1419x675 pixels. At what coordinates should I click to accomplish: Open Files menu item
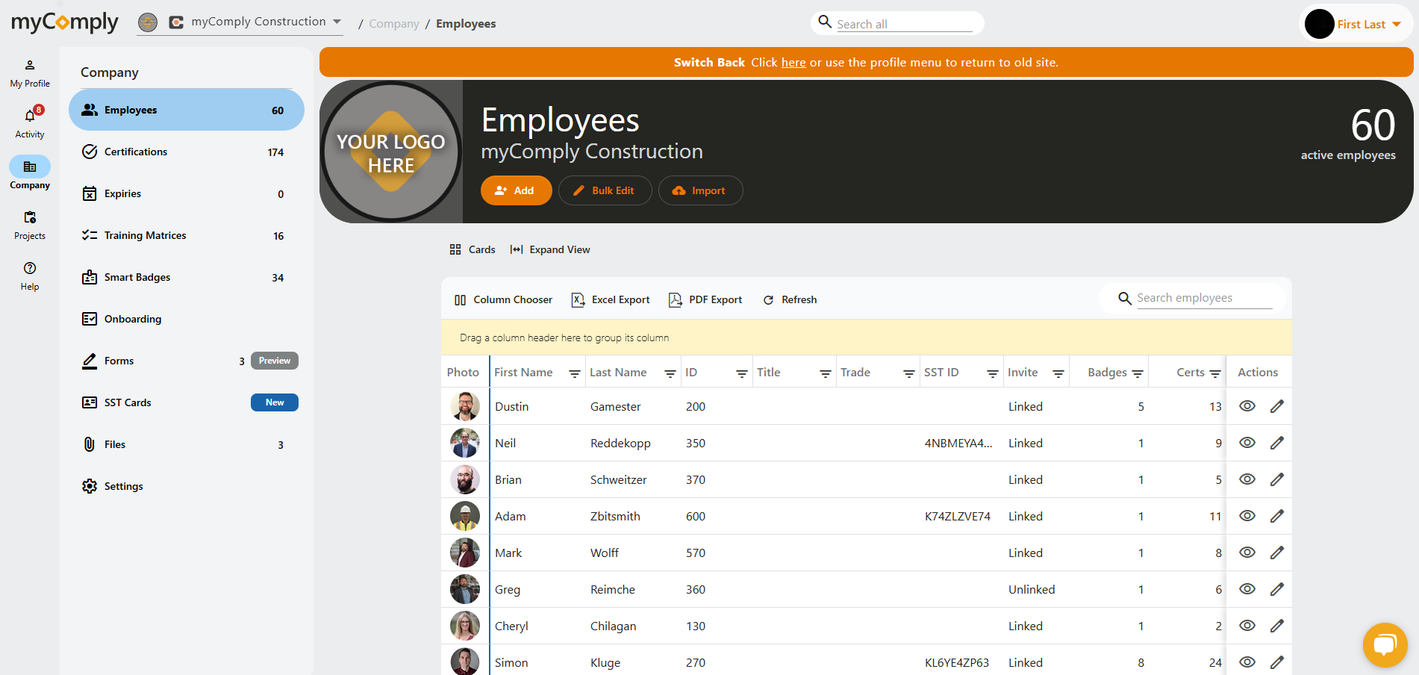pyautogui.click(x=187, y=444)
